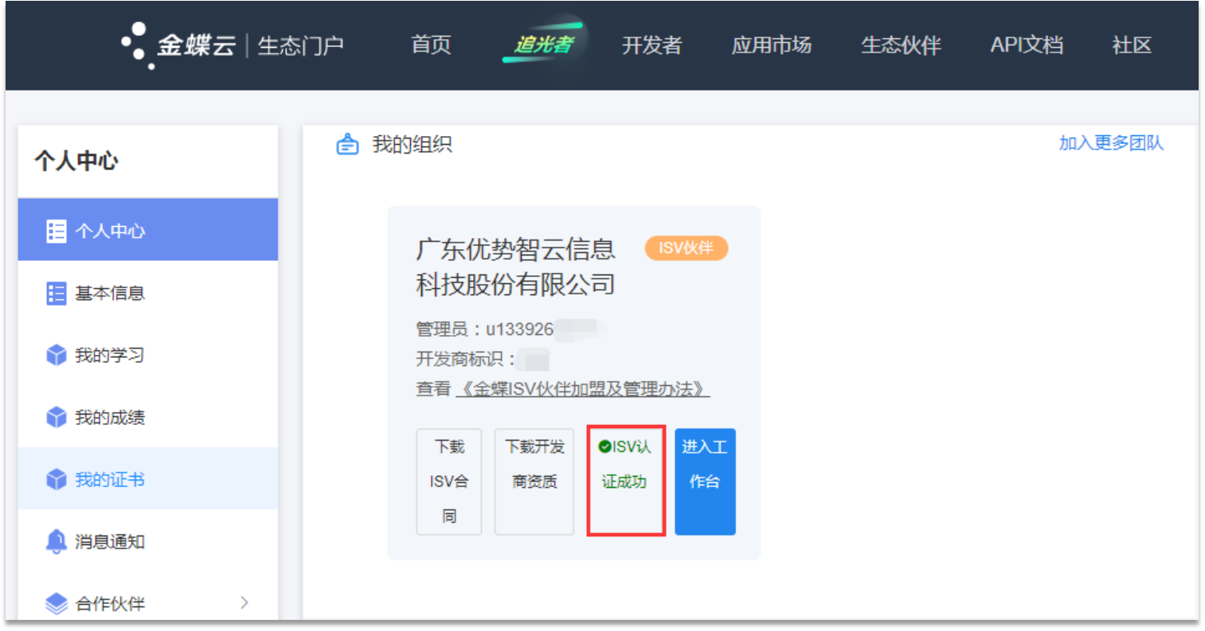
Task: Click the cube icon beside 我的学习
Action: point(56,355)
